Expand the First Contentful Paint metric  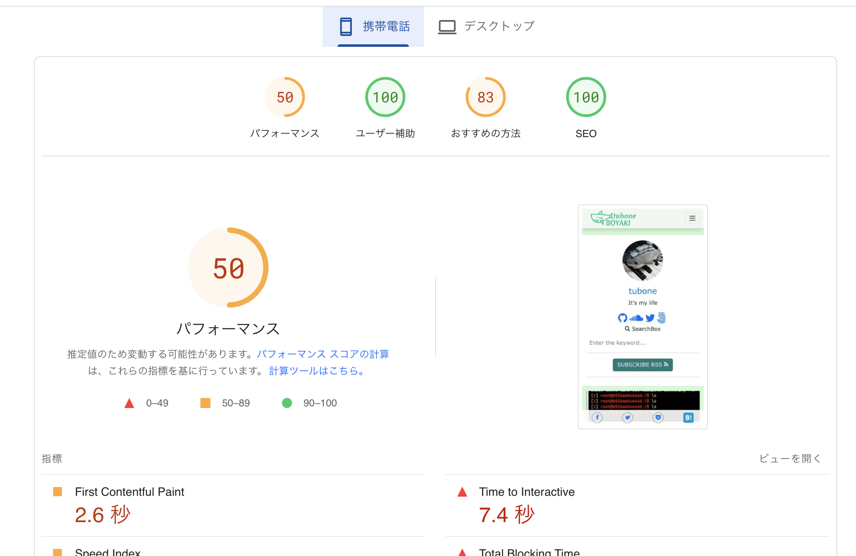(129, 492)
